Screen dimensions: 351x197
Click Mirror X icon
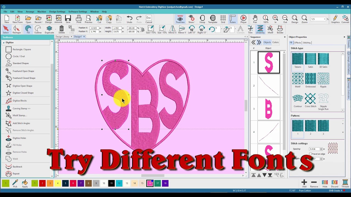172,30
